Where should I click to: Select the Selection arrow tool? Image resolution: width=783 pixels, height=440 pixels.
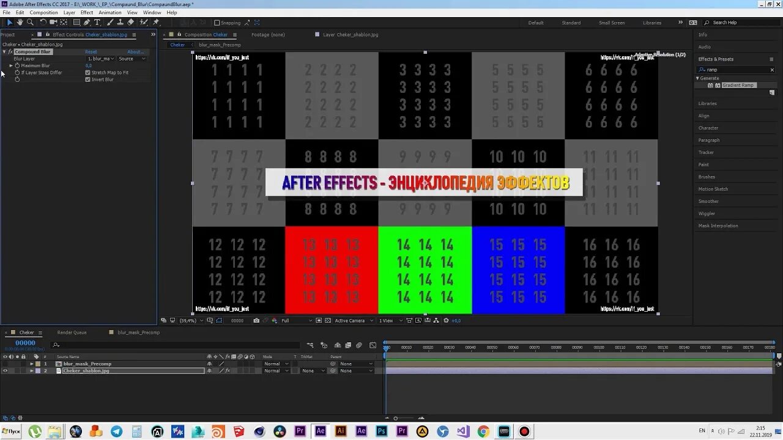pos(9,23)
